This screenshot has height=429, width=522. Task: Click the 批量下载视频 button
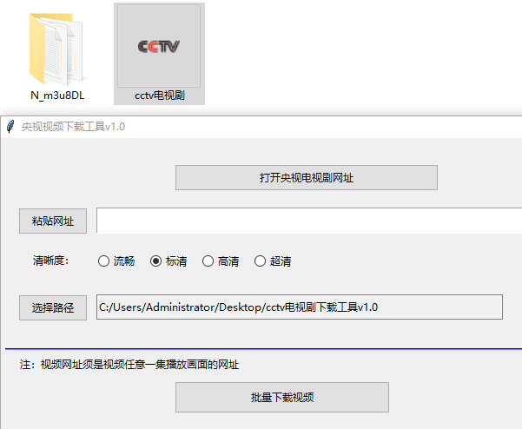282,397
